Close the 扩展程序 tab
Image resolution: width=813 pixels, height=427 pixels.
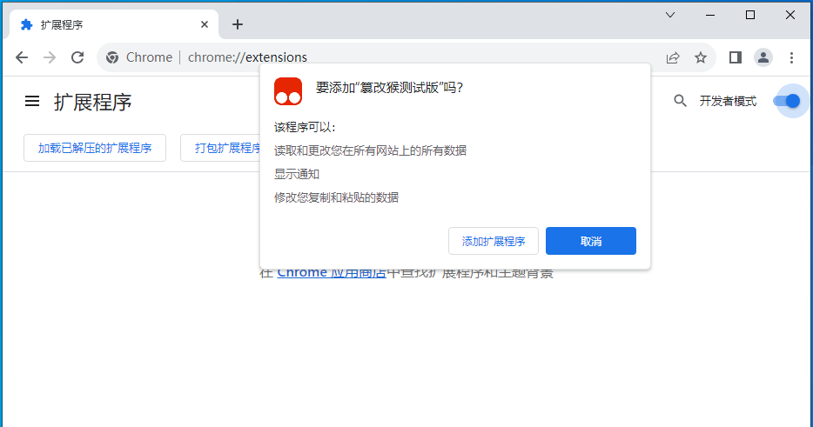[205, 24]
